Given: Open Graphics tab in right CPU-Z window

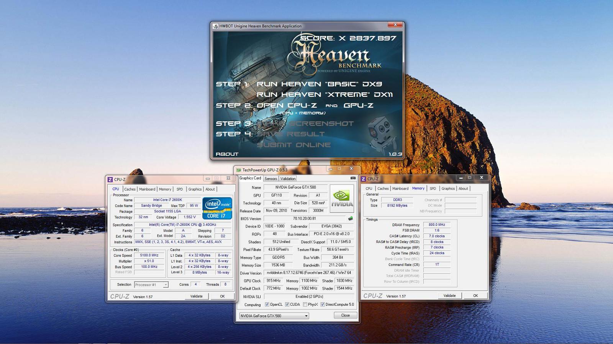Looking at the screenshot, I should 448,188.
